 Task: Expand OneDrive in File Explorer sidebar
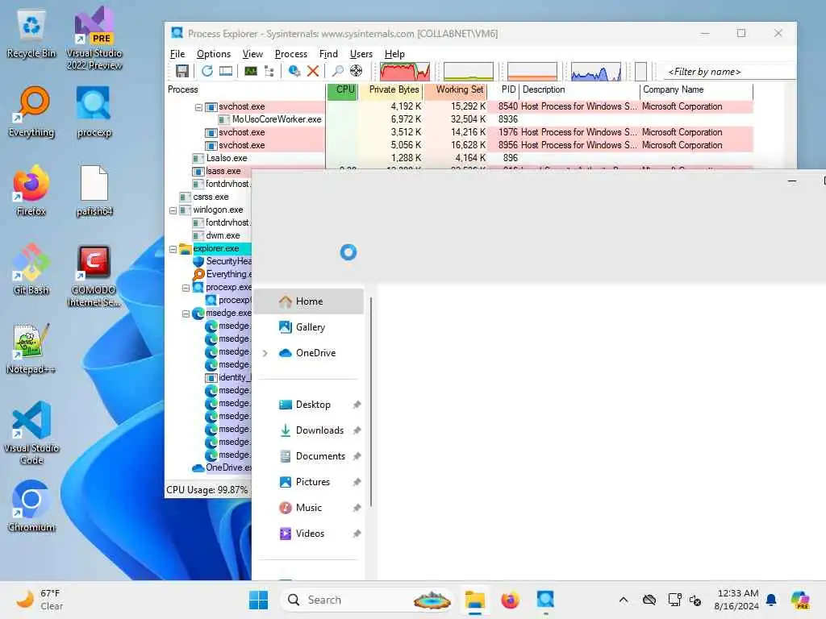265,353
